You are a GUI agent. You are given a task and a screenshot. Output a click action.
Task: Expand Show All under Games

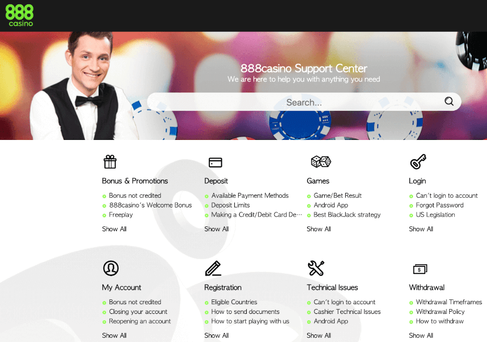319,229
